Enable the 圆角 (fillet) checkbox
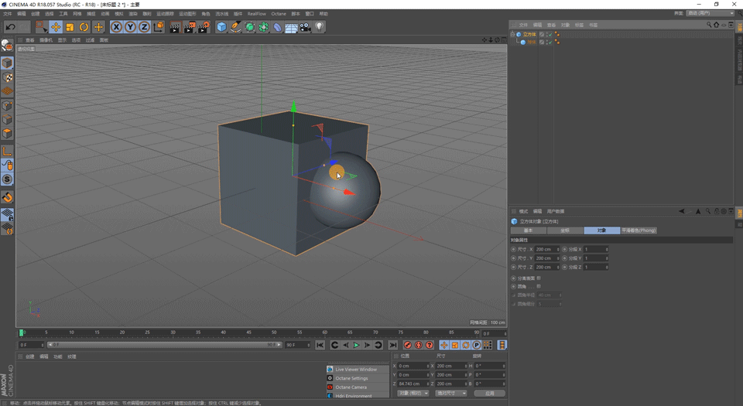The image size is (743, 406). pyautogui.click(x=539, y=286)
